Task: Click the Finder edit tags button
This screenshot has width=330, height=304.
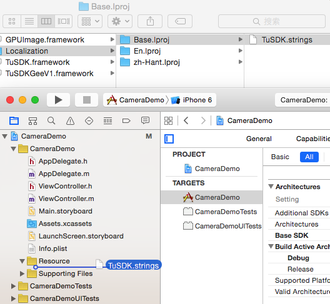Action: tap(180, 21)
